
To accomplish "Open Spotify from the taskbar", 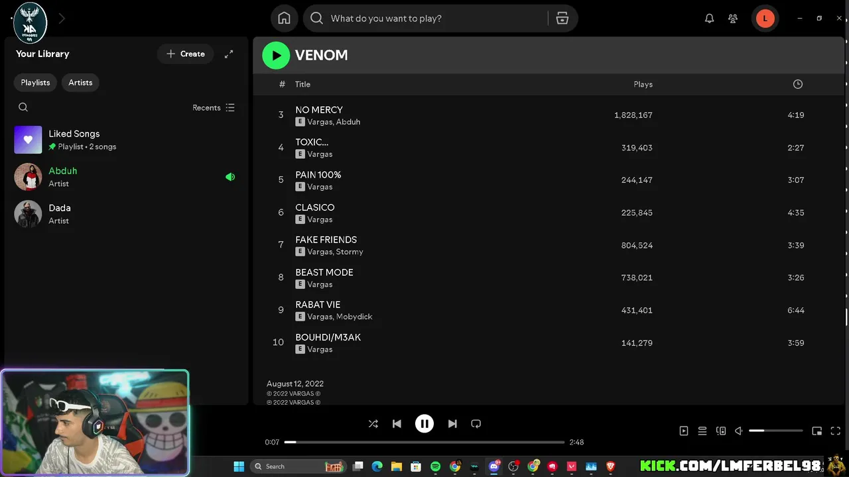I will (435, 466).
